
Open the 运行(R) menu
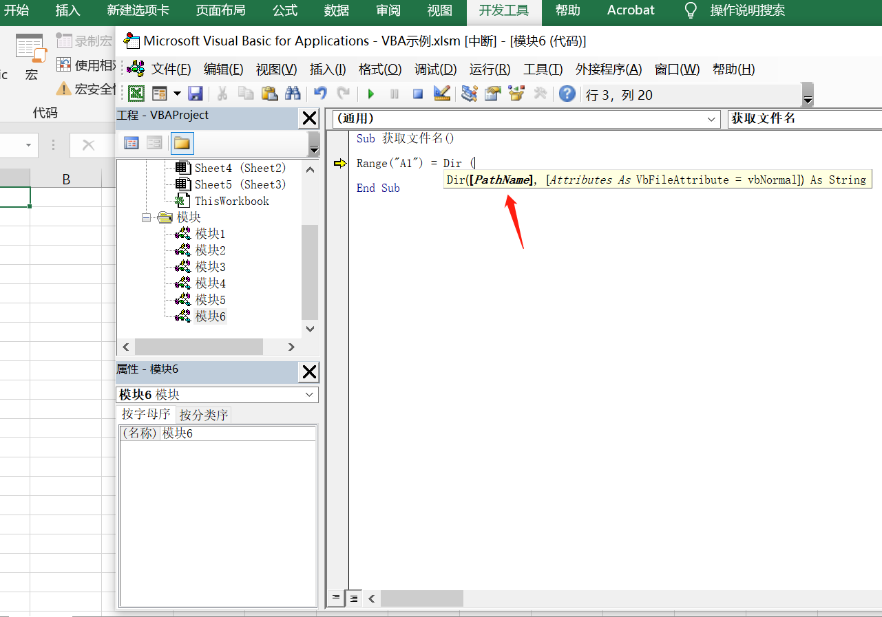(x=489, y=69)
